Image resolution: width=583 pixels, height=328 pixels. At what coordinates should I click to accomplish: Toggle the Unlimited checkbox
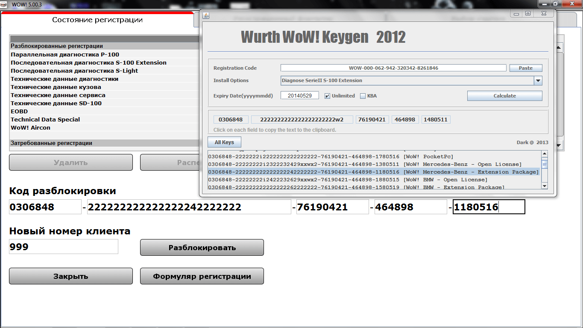coord(327,96)
